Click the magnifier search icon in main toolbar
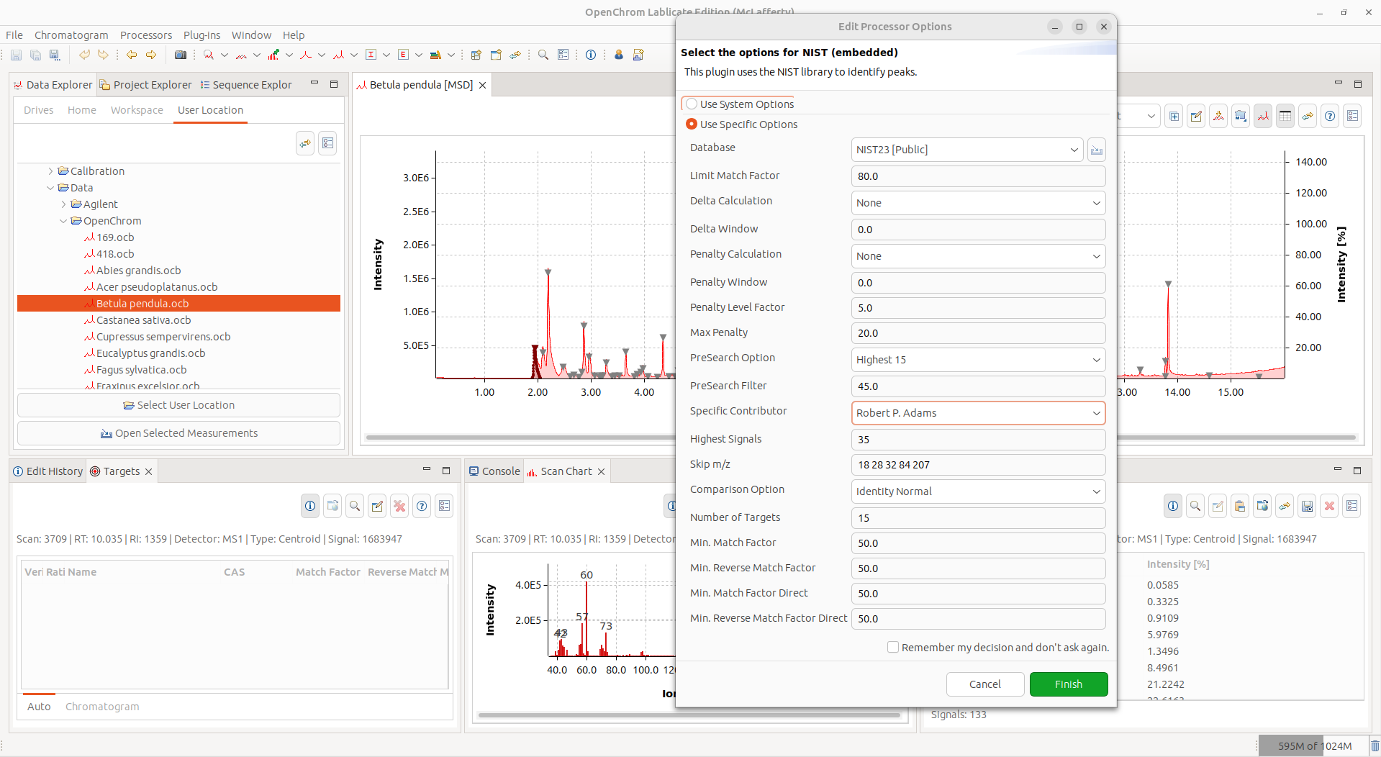This screenshot has height=757, width=1381. point(543,55)
